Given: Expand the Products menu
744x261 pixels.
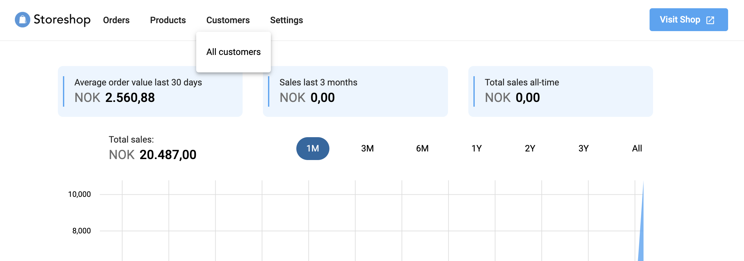Looking at the screenshot, I should [x=168, y=20].
